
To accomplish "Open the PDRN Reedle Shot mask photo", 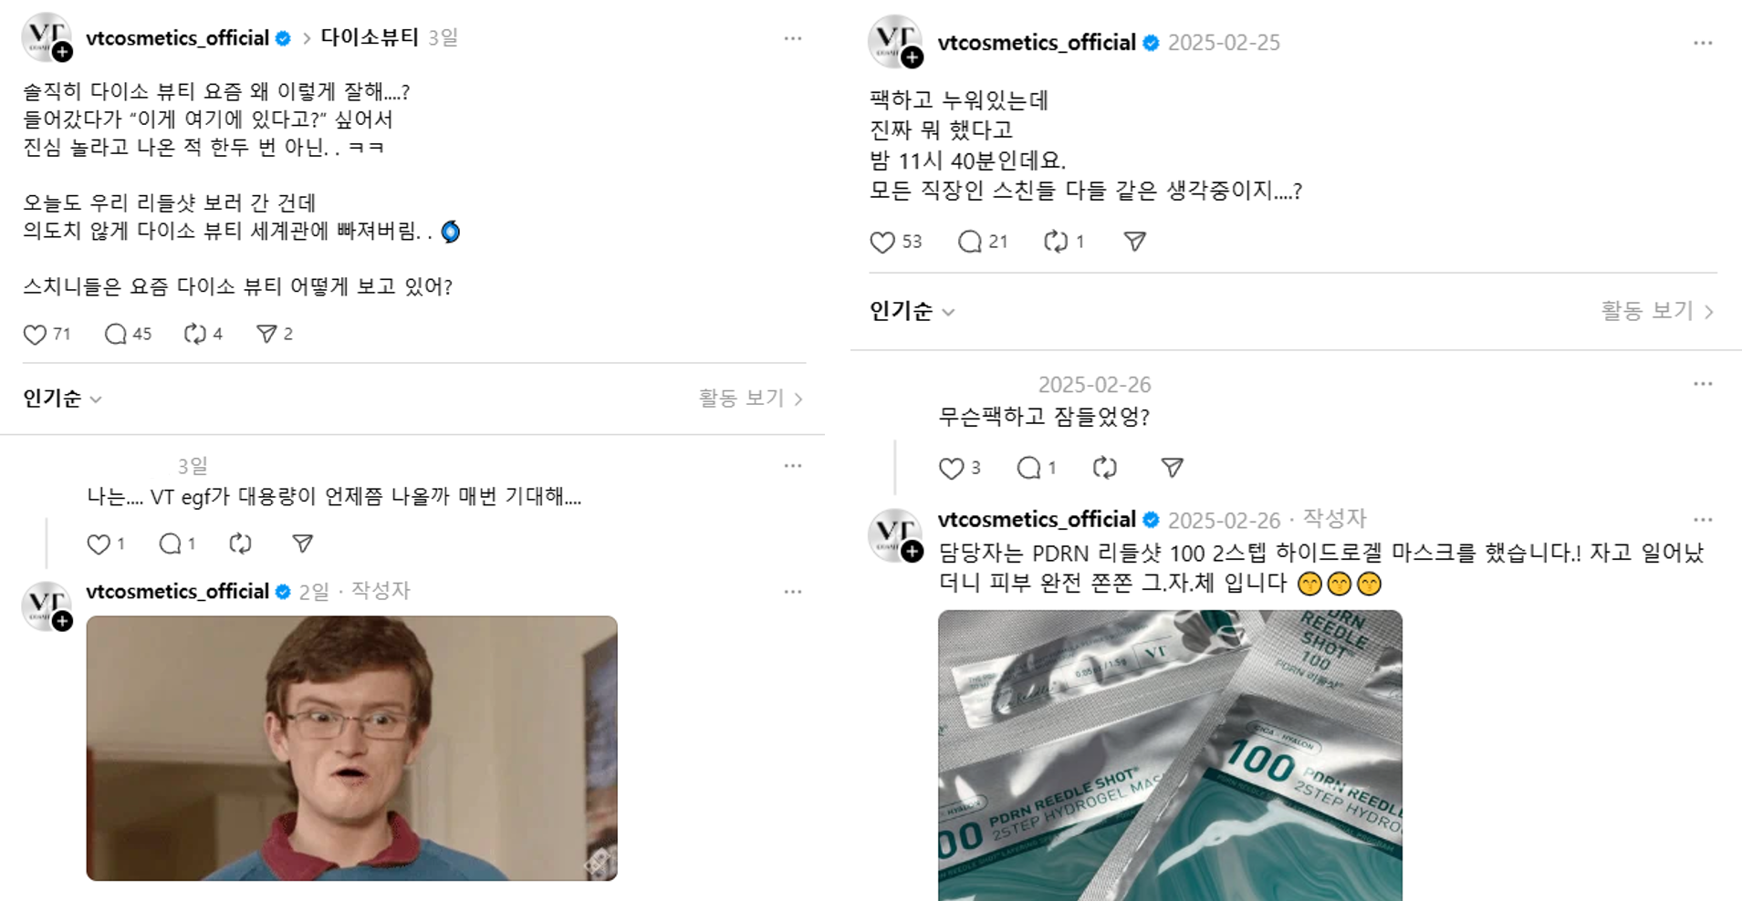I will (x=1170, y=755).
